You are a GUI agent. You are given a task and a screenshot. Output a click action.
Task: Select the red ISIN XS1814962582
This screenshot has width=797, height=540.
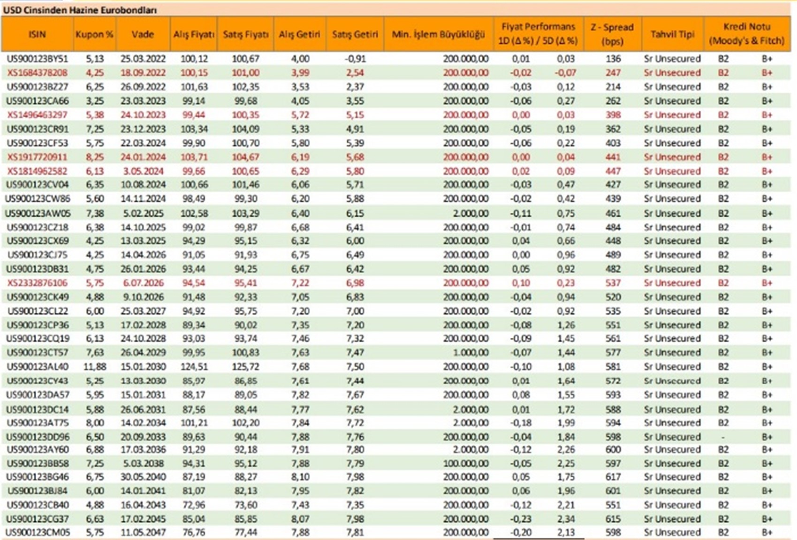click(37, 171)
